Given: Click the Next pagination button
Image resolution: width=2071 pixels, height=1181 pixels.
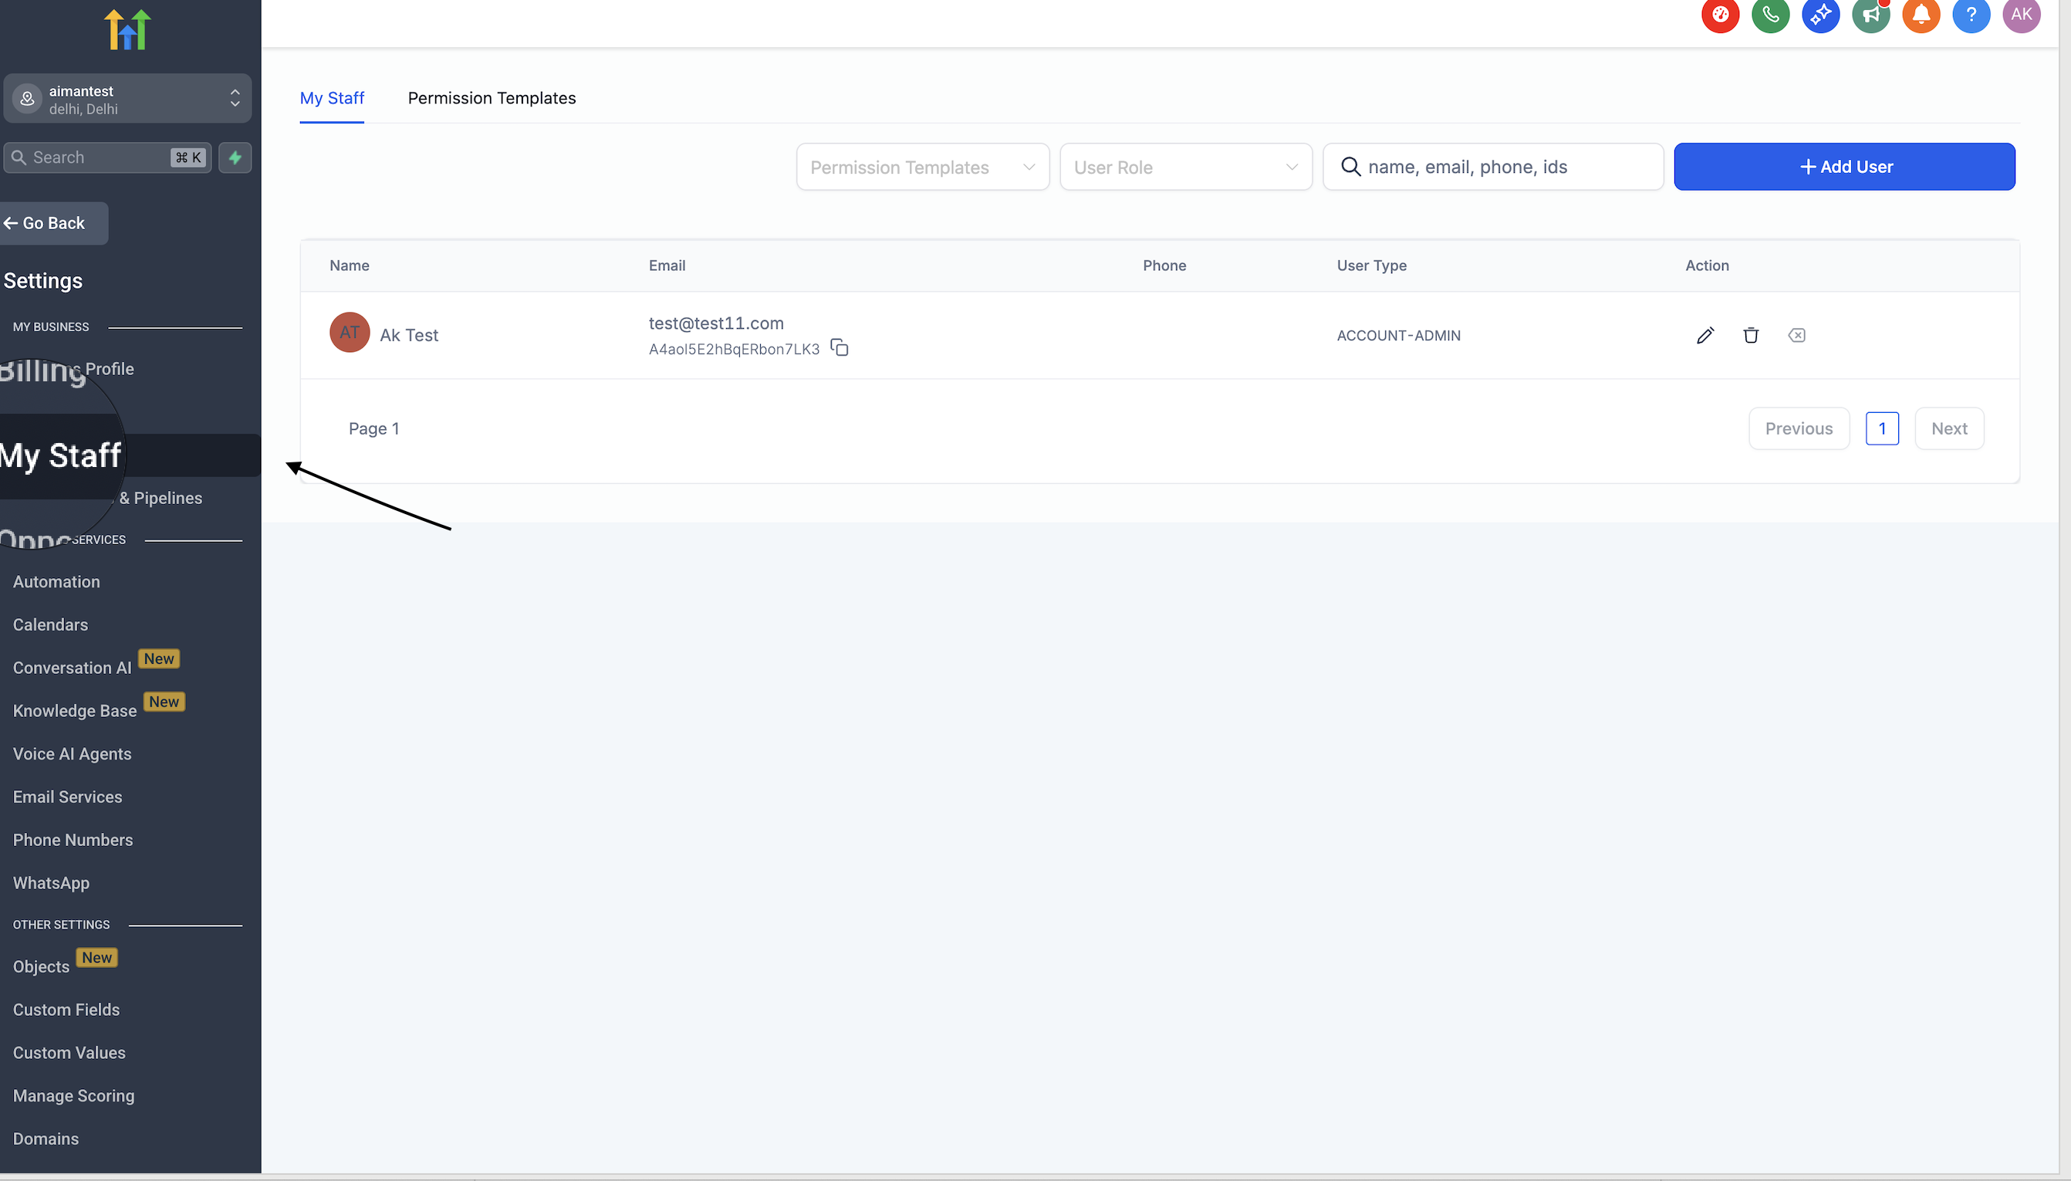Looking at the screenshot, I should click(x=1948, y=428).
